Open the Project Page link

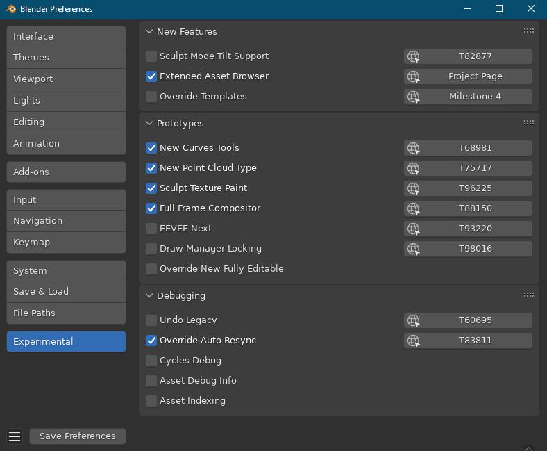[x=468, y=76]
